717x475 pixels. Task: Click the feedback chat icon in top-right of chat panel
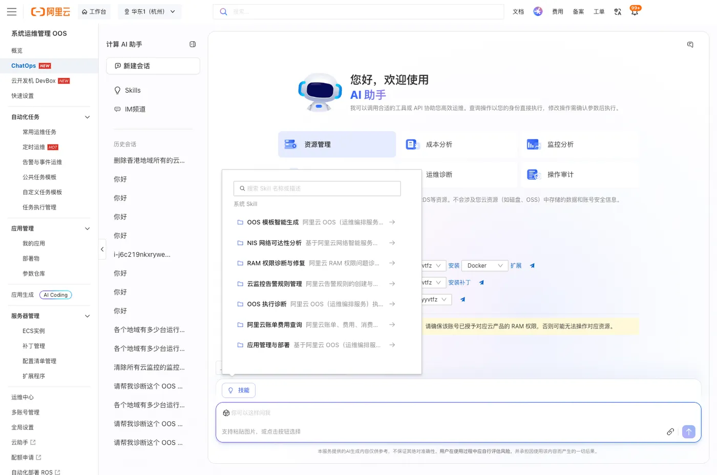[x=690, y=45]
